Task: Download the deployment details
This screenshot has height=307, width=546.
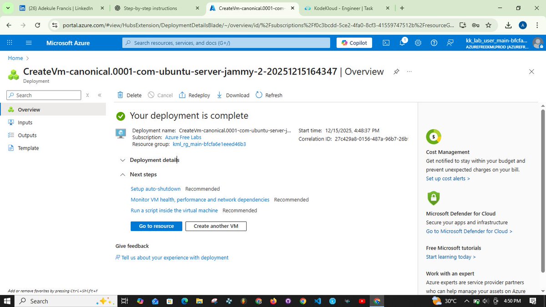Action: [233, 95]
